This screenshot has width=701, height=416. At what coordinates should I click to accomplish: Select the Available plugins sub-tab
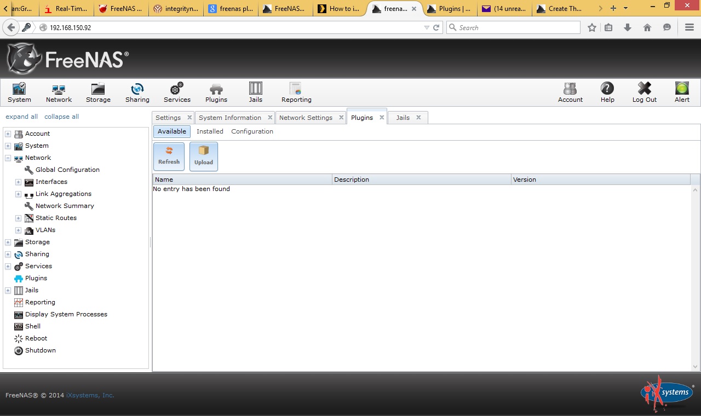[x=172, y=131]
